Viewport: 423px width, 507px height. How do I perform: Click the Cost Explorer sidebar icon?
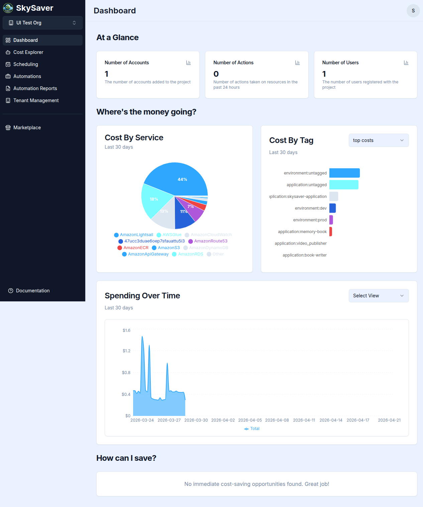tap(8, 52)
